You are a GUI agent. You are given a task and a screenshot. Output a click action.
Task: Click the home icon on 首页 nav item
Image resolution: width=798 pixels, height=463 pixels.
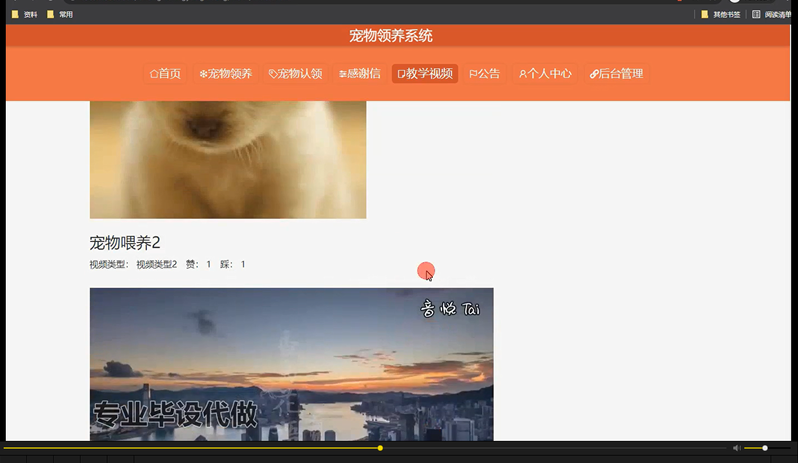[x=154, y=74]
